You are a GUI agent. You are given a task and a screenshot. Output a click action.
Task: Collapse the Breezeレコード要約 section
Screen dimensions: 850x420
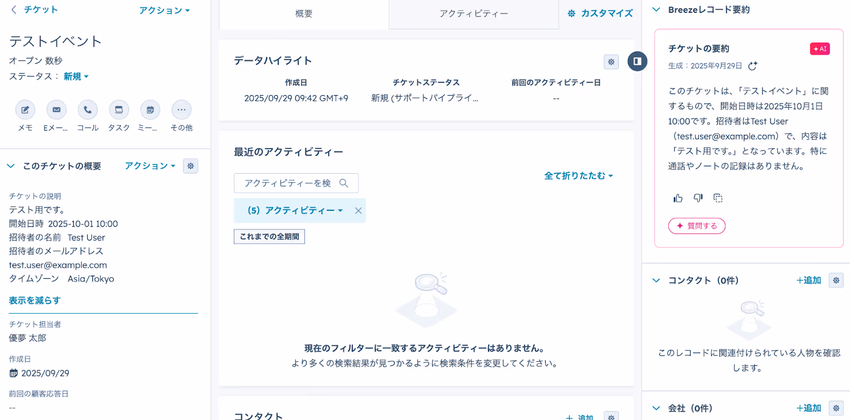tap(656, 10)
